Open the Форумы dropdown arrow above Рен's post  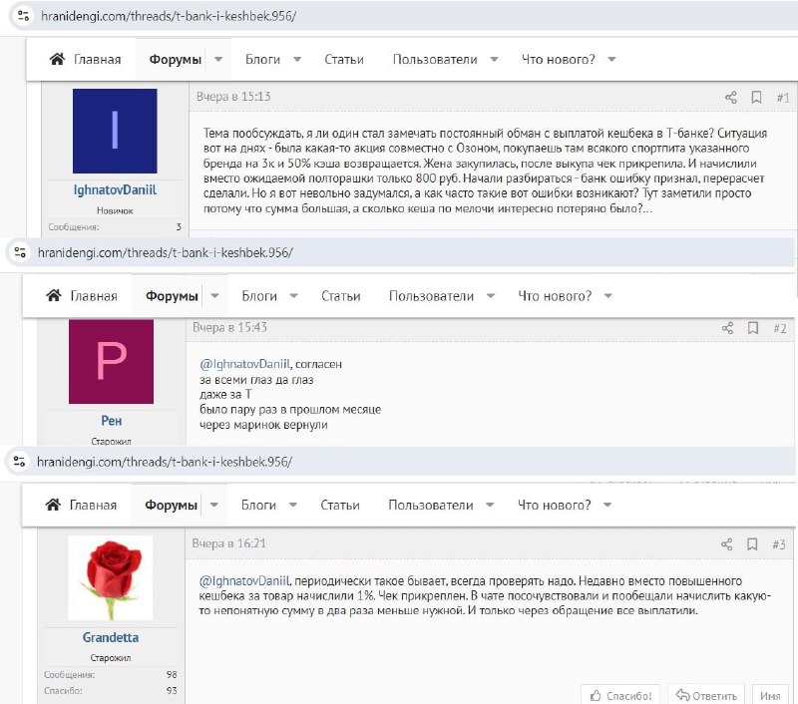(214, 296)
